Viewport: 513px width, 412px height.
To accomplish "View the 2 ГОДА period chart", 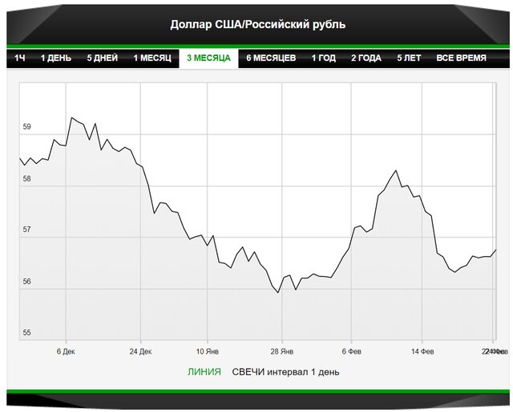I will (366, 58).
